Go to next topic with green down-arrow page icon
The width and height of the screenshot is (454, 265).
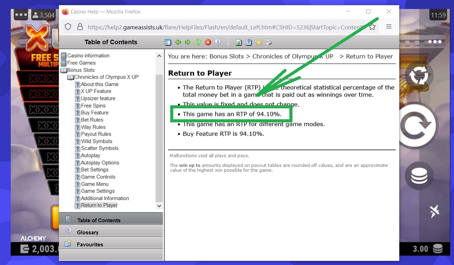tap(239, 42)
